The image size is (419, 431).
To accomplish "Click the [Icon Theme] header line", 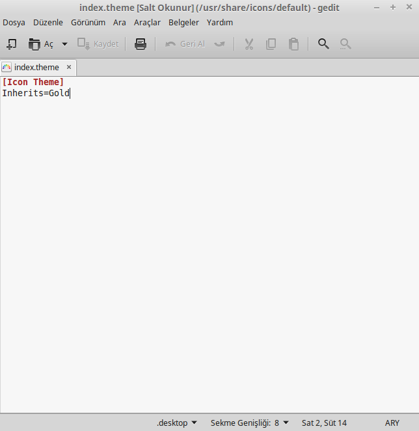I will [33, 82].
